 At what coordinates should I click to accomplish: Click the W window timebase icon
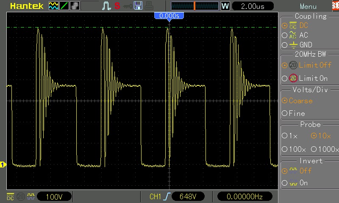point(225,6)
